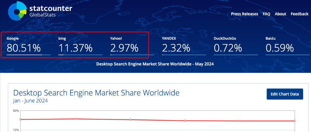
Task: Click the Jan - June 2024 date range
Action: [x=30, y=101]
